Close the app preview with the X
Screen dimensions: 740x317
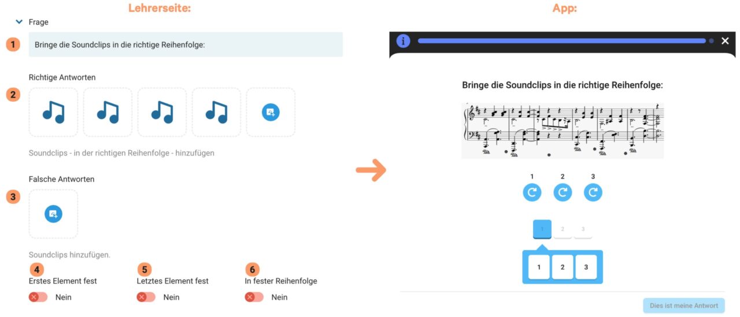[725, 41]
